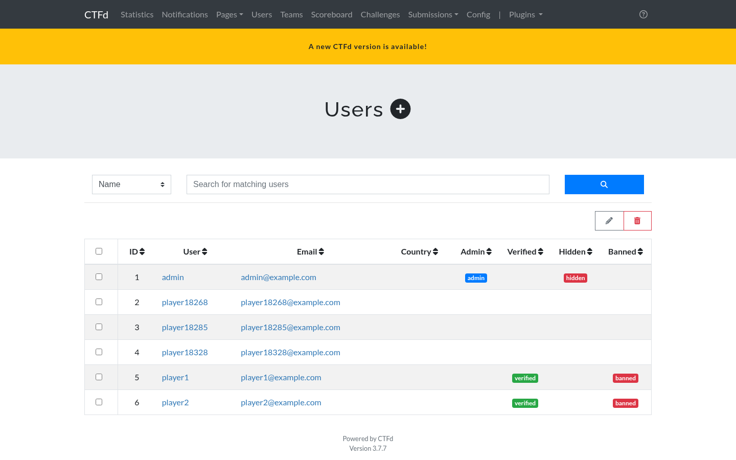The width and height of the screenshot is (736, 460).
Task: Open the Teams nav item
Action: click(x=291, y=14)
